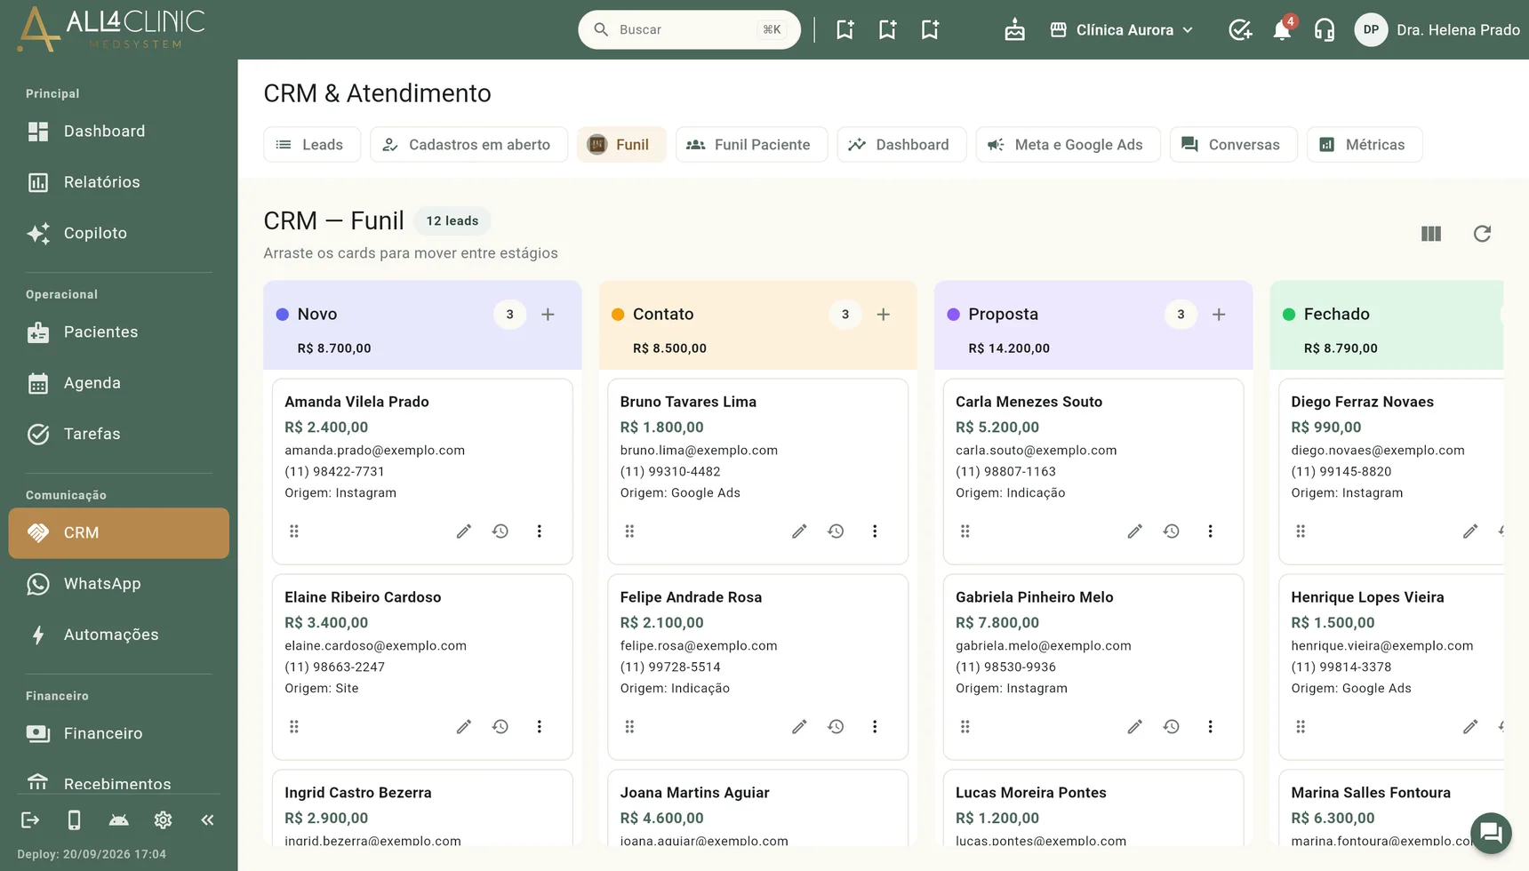Open the Métricas tab
Viewport: 1529px width, 871px height.
[1364, 145]
